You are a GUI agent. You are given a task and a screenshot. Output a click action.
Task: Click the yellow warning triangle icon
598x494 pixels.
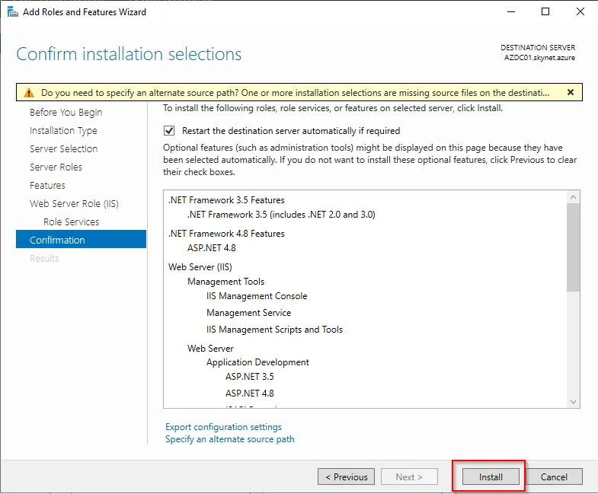coord(29,93)
